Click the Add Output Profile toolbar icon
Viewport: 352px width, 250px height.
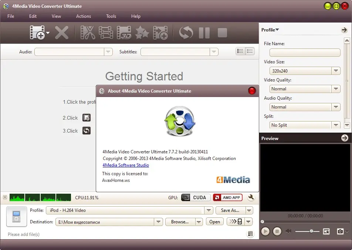pos(160,33)
